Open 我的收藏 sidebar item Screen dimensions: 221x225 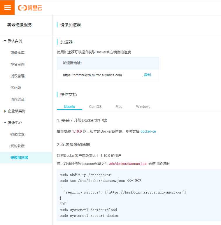click(17, 146)
